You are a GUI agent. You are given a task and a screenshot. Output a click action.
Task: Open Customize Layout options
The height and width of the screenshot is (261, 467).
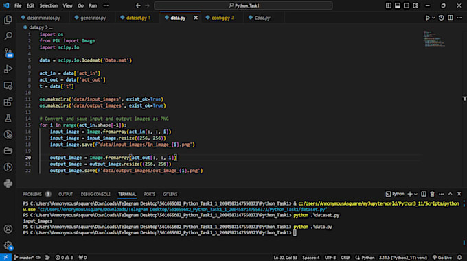415,5
